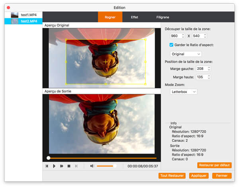
Task: Skip to the next frame
Action: coord(76,166)
